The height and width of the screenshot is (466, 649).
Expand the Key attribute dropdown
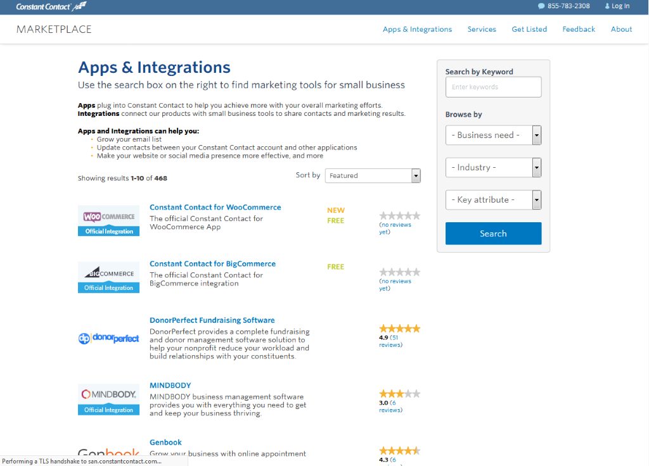coord(493,199)
